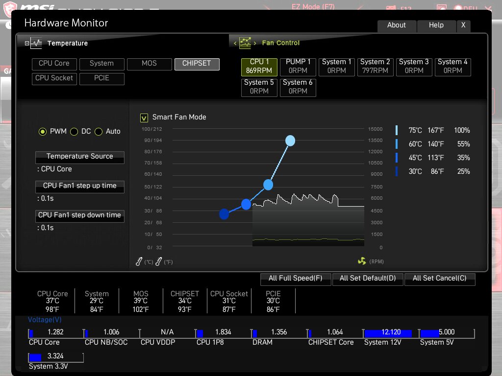Click the System 3.3V voltage bar
This screenshot has height=376, width=502.
pyautogui.click(x=56, y=357)
